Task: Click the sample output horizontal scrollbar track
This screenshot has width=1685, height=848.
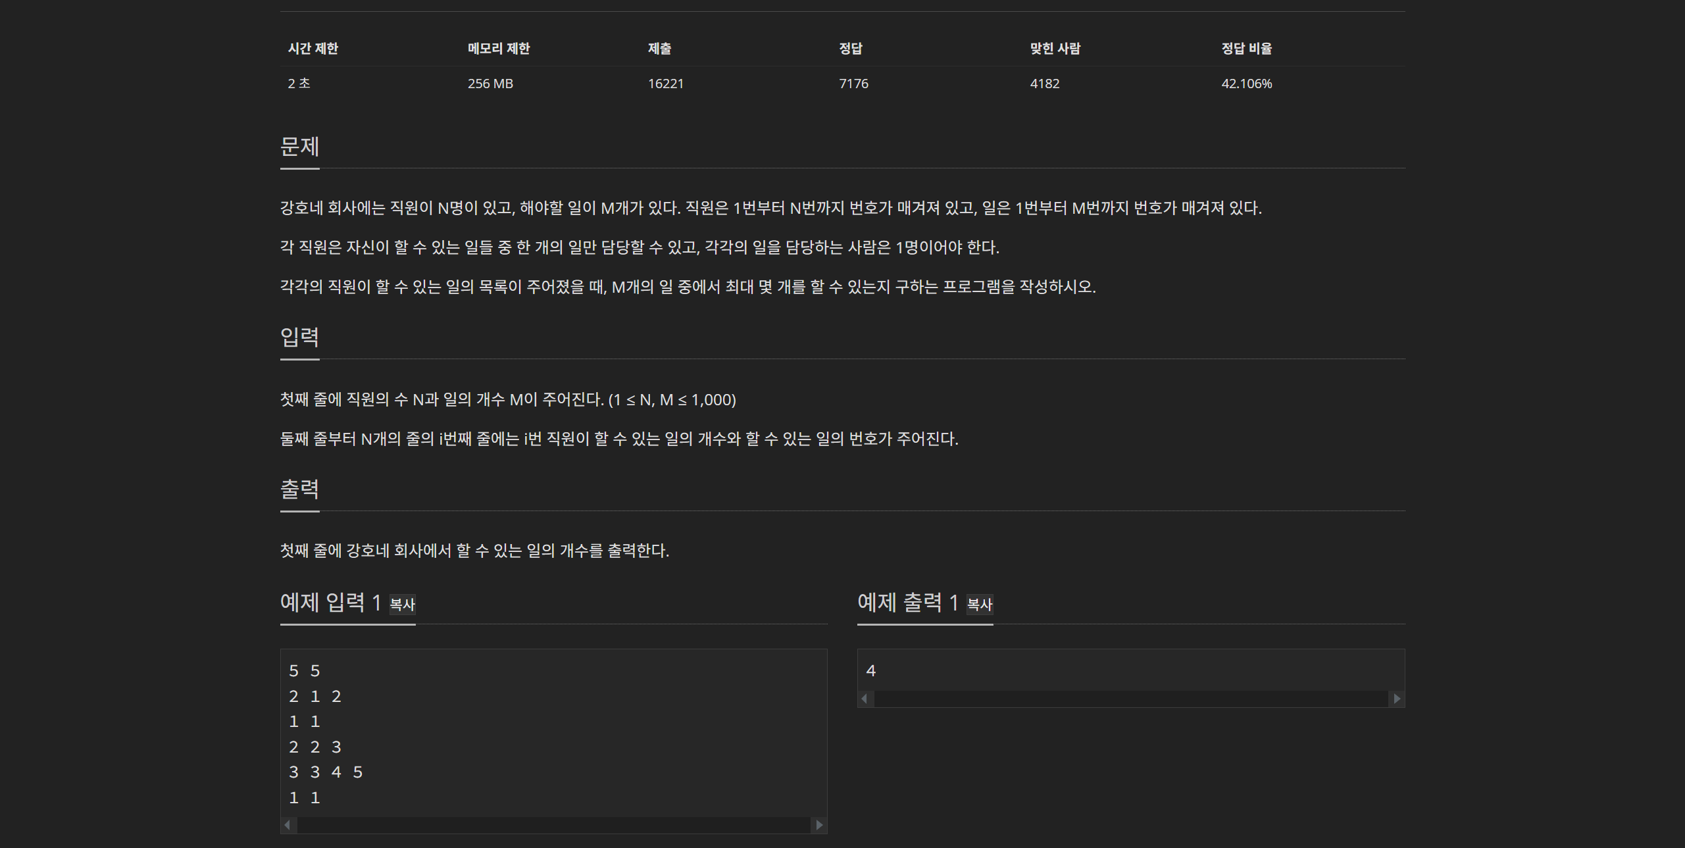Action: [x=1130, y=698]
